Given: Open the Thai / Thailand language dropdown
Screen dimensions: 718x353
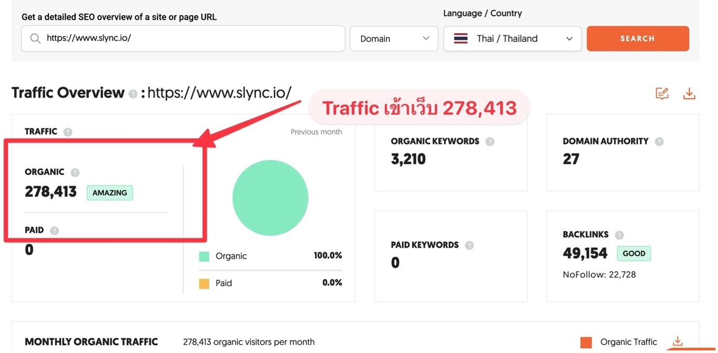Looking at the screenshot, I should [x=512, y=39].
